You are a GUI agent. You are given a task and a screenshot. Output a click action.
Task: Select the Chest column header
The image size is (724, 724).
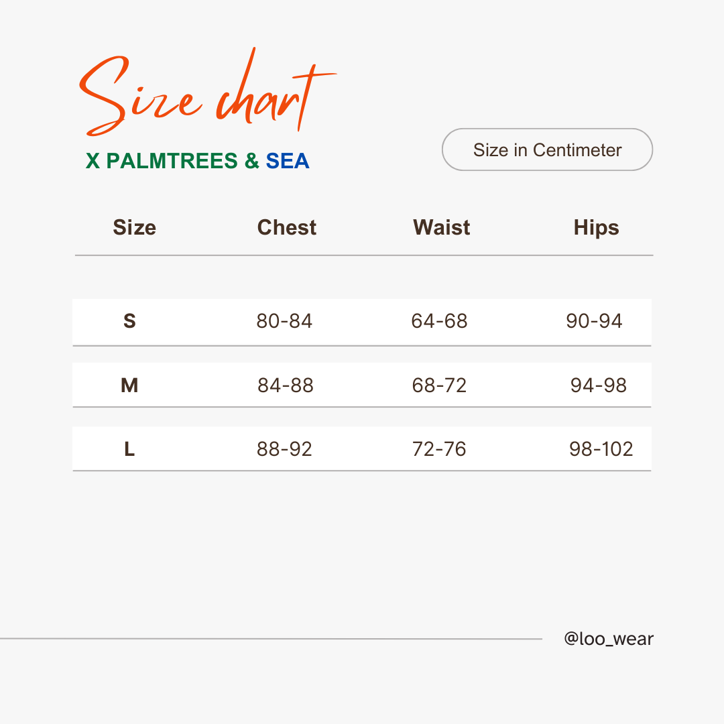pyautogui.click(x=287, y=227)
